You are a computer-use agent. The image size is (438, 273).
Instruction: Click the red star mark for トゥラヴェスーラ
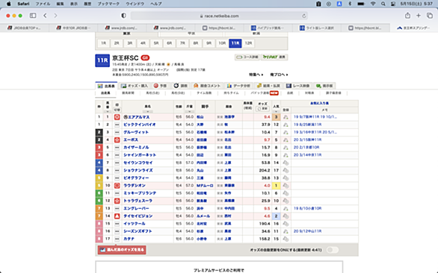(x=117, y=201)
